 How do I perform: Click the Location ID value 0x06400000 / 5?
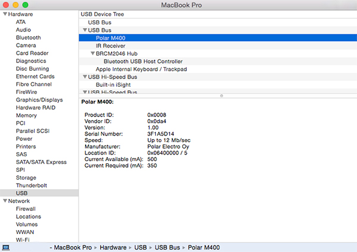(x=167, y=153)
